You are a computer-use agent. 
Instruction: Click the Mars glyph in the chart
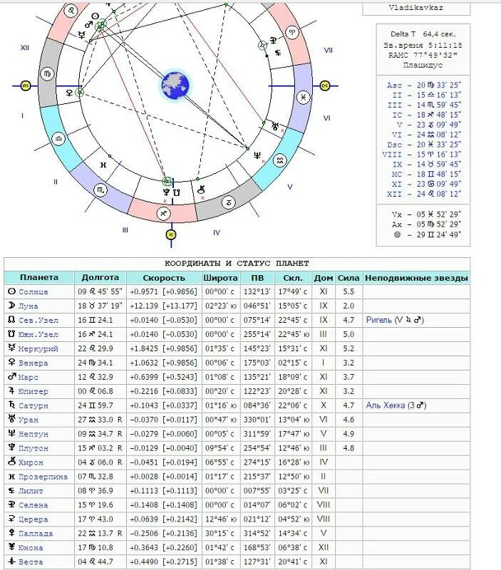(x=88, y=25)
